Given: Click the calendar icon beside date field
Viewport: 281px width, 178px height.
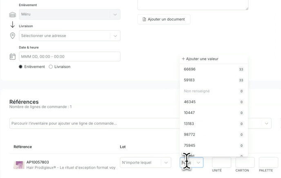Looking at the screenshot, I should pyautogui.click(x=13, y=56).
